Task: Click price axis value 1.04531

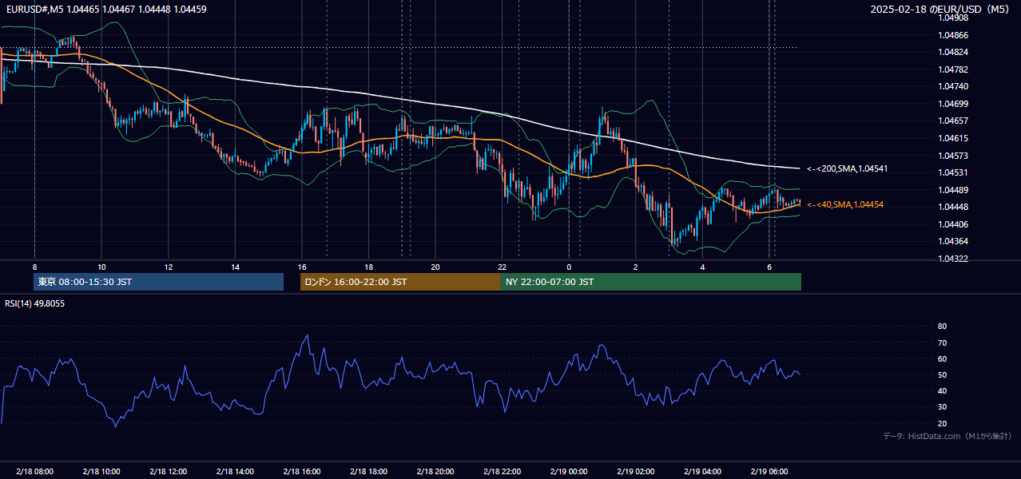Action: (x=954, y=172)
